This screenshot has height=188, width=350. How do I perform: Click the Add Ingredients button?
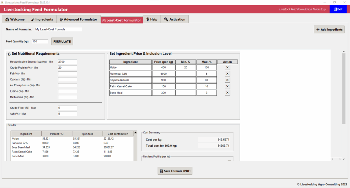[x=329, y=30]
